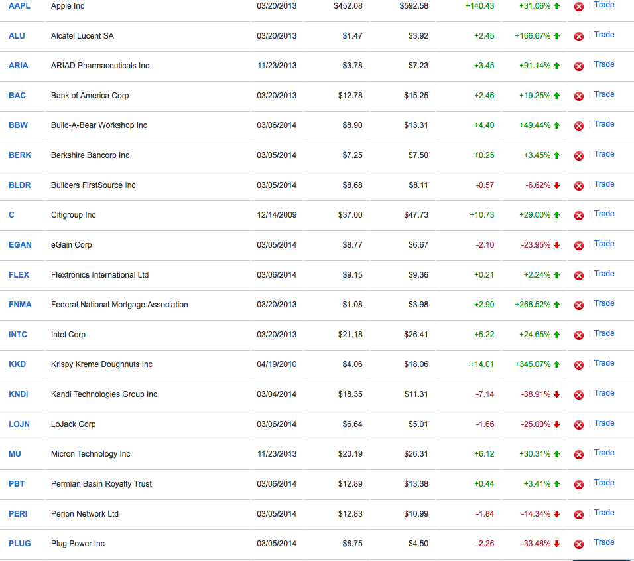Click green up arrow beside FNMA +268.52%
Screen dimensions: 634x561
click(557, 305)
